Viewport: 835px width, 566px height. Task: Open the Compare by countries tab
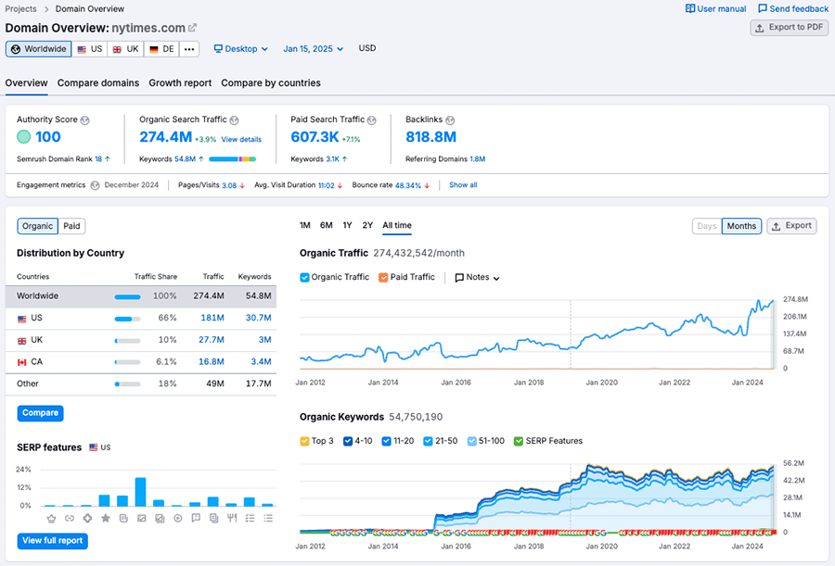[271, 83]
